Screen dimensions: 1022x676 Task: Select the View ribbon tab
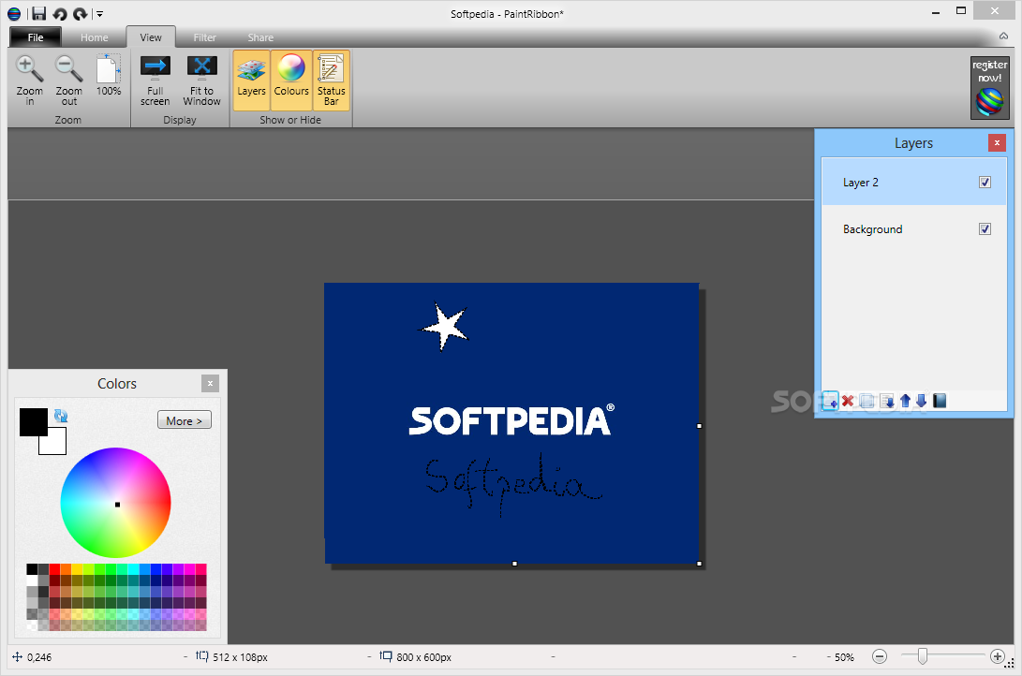(x=151, y=37)
